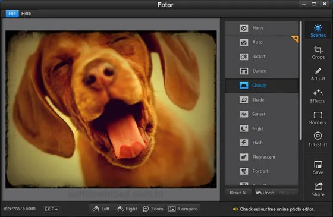This screenshot has width=333, height=217.
Task: Click the image size 1024*768 text
Action: click(x=19, y=209)
